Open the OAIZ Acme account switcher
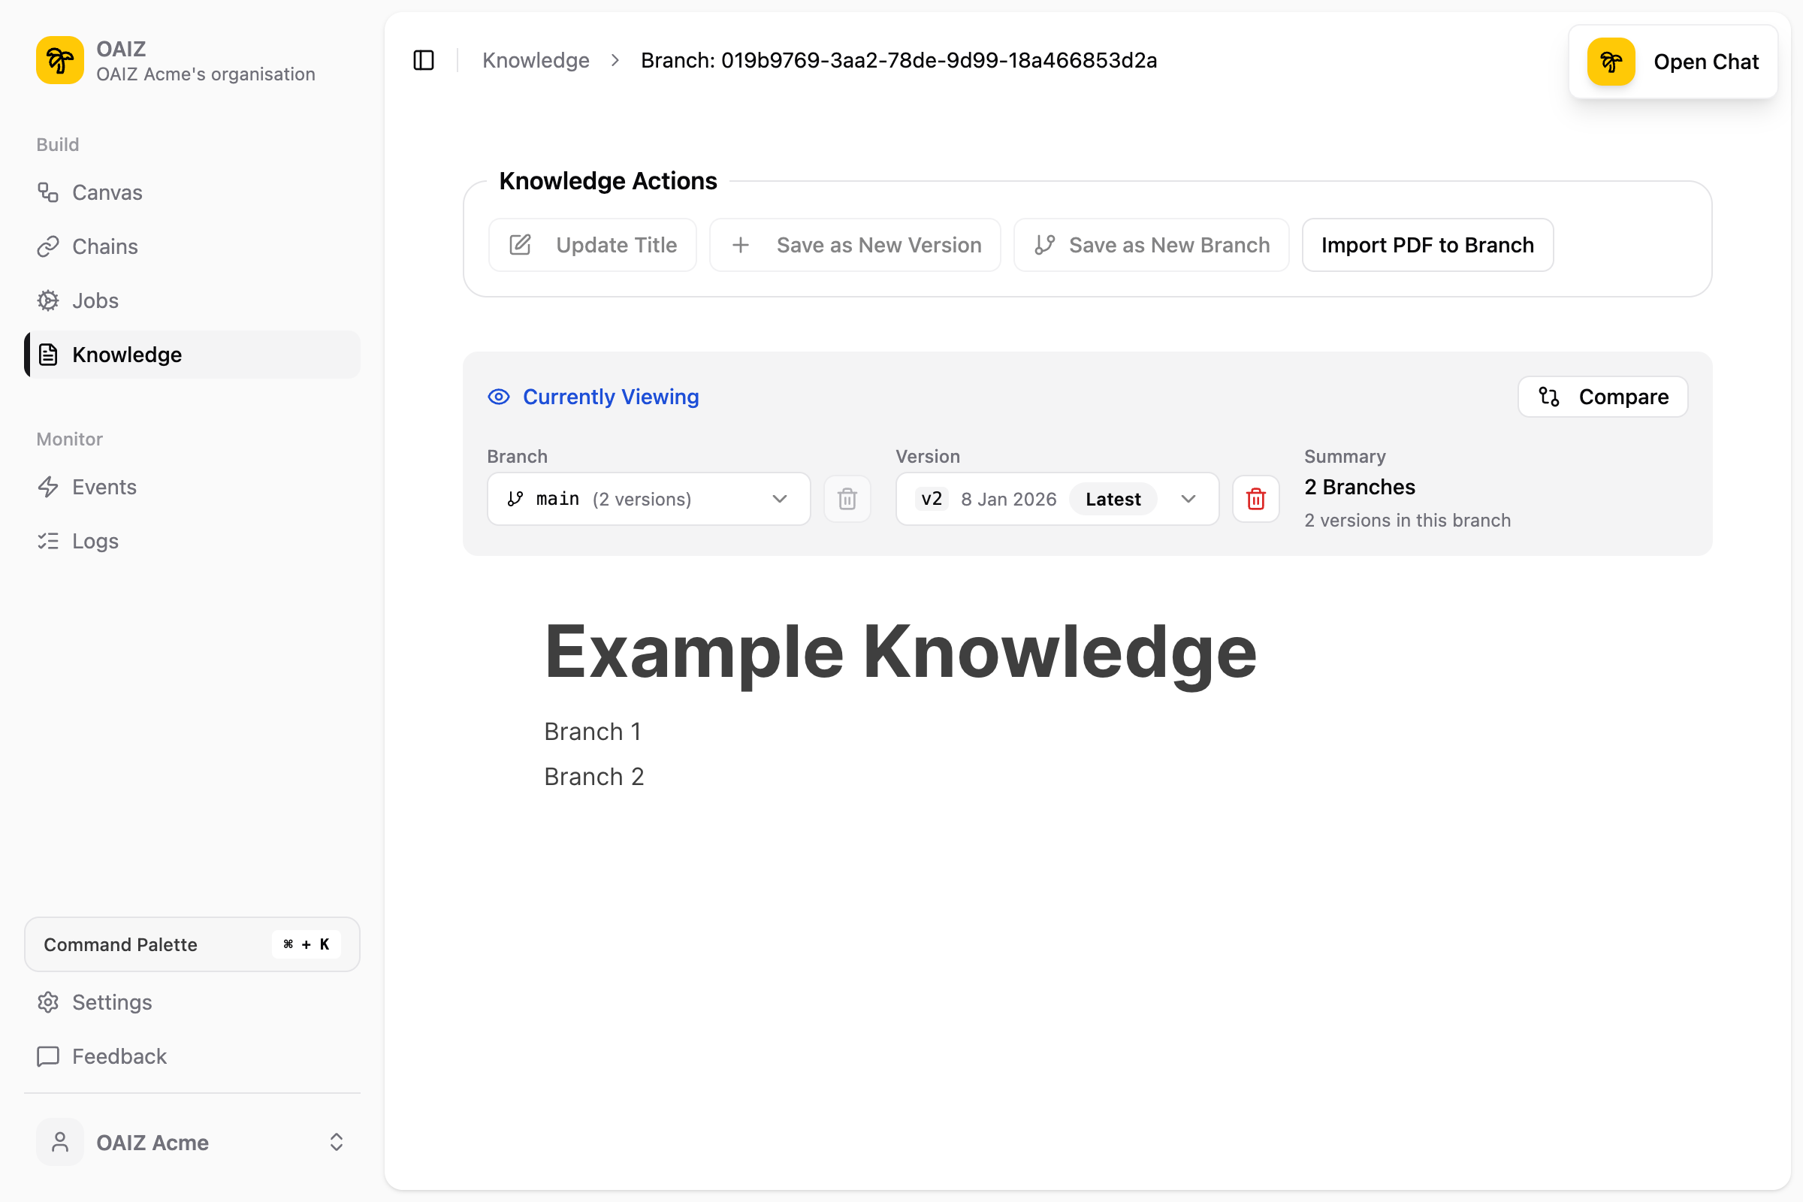This screenshot has height=1202, width=1803. click(x=152, y=1142)
